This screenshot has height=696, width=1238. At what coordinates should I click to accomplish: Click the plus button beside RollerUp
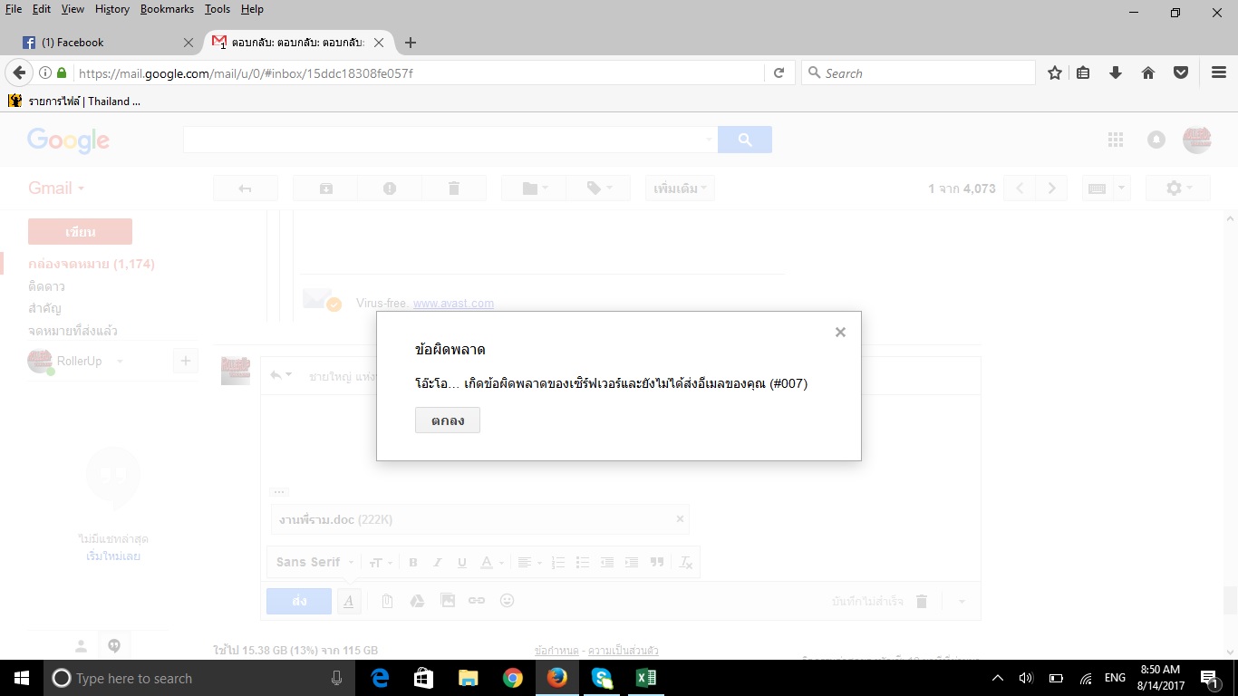pyautogui.click(x=185, y=361)
